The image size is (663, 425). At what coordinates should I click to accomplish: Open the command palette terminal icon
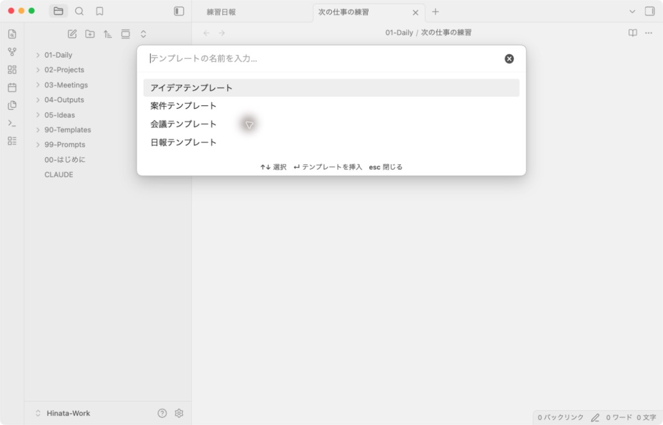[x=12, y=123]
